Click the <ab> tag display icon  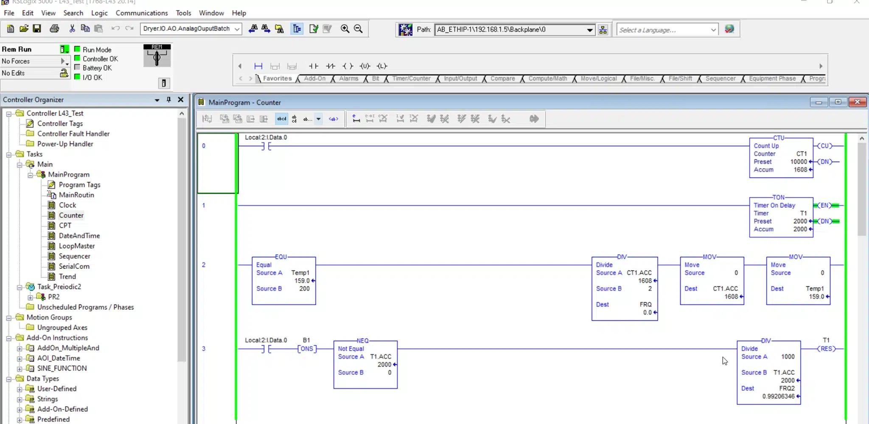[x=334, y=119]
